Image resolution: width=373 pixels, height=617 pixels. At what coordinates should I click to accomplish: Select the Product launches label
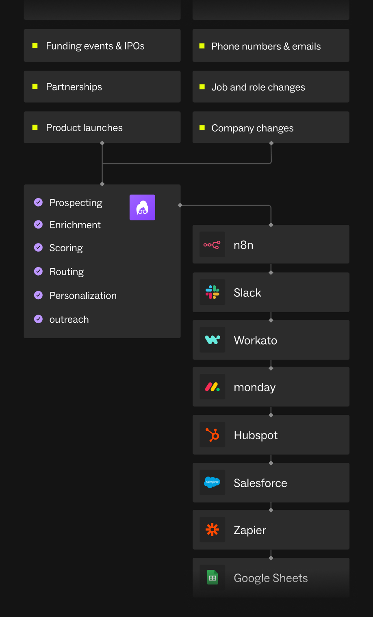[84, 127]
